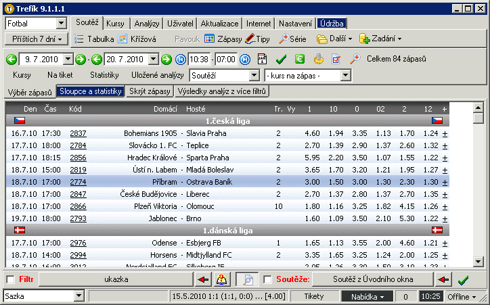Click the Statistiky button
This screenshot has width=490, height=305.
[104, 75]
